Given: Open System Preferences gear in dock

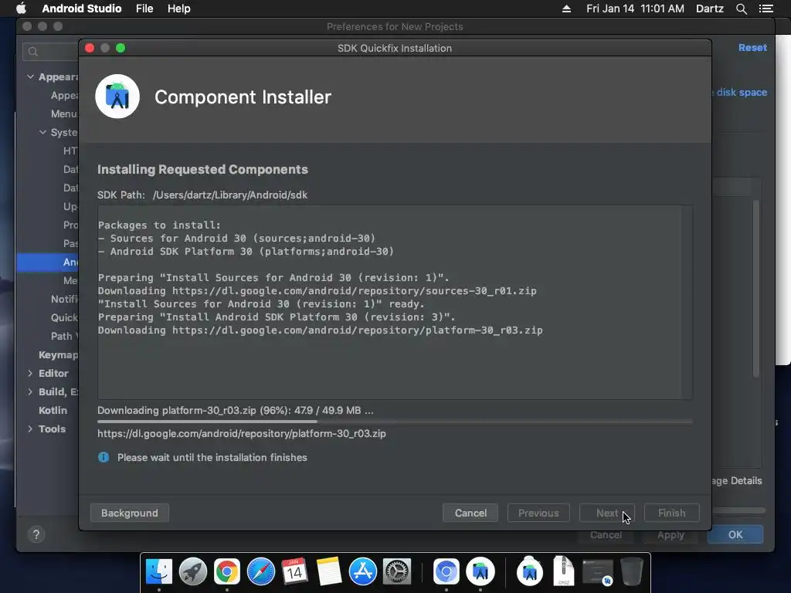Looking at the screenshot, I should click(397, 572).
